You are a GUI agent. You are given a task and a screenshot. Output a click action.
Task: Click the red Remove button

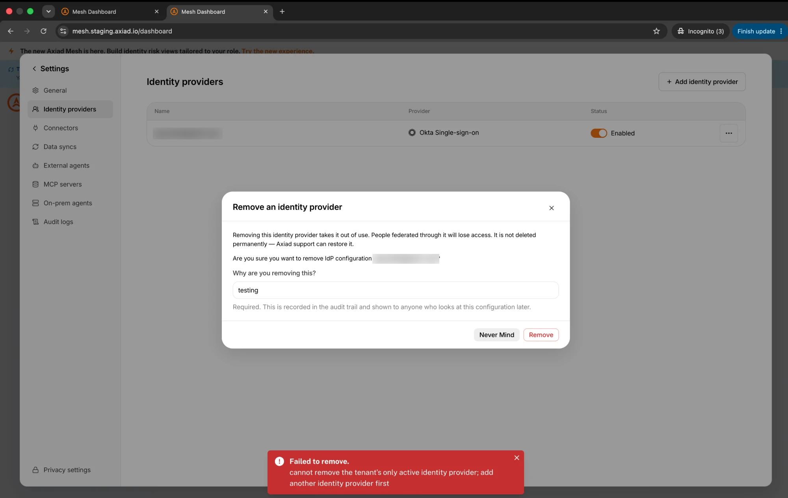point(541,335)
